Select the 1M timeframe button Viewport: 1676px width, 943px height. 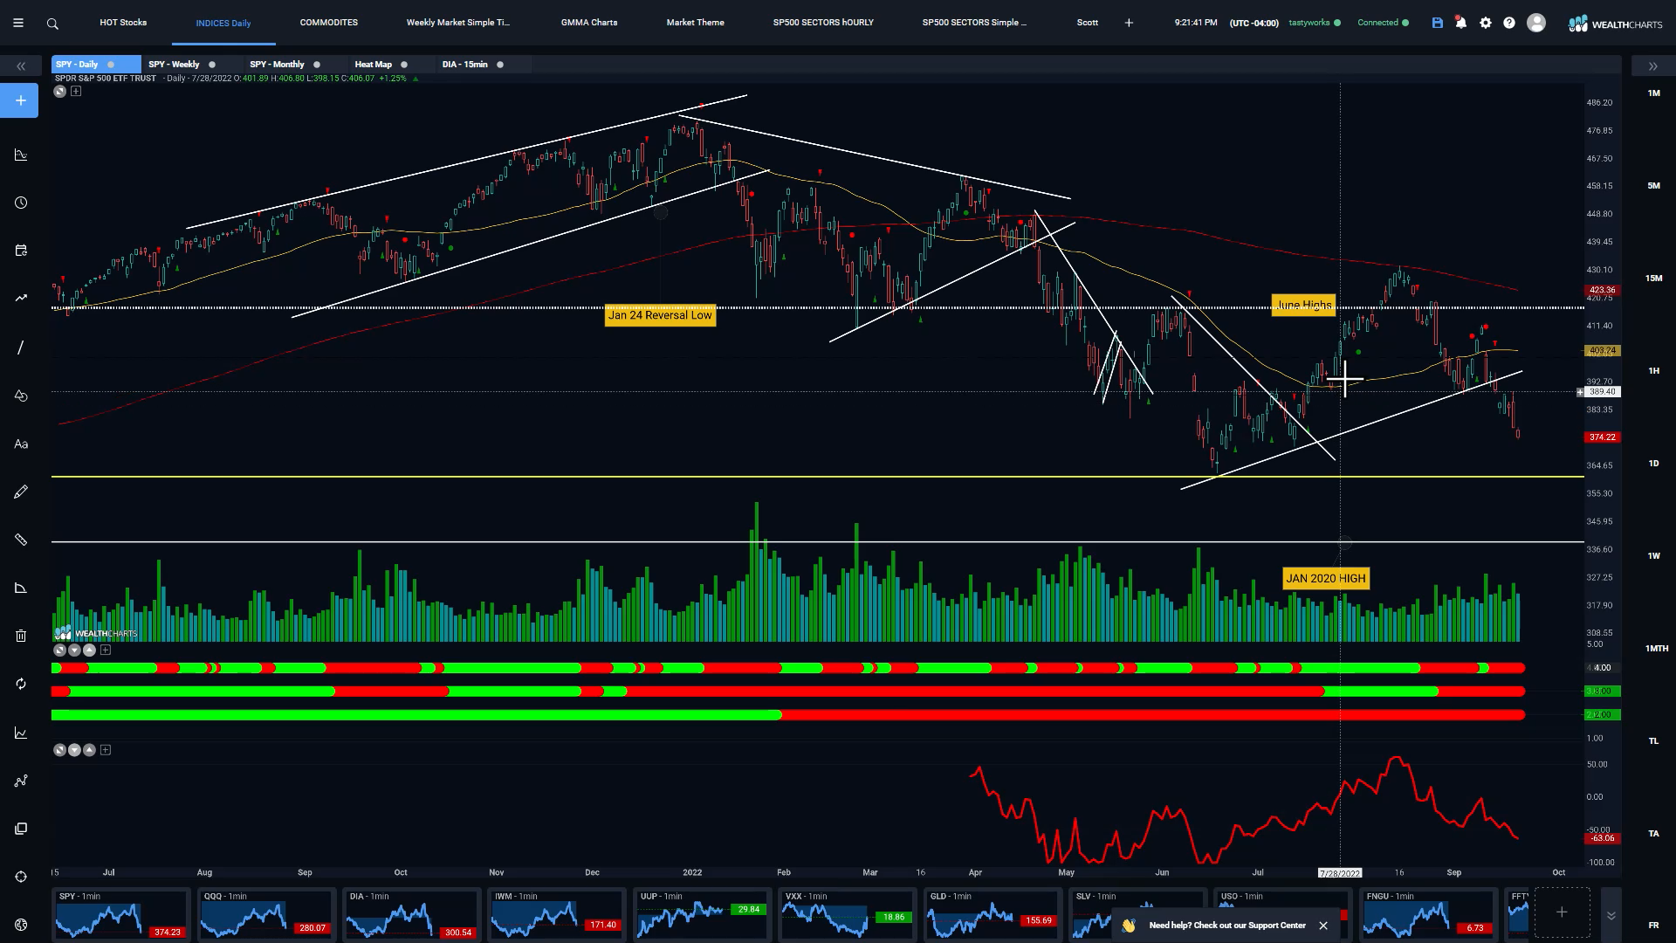tap(1653, 93)
